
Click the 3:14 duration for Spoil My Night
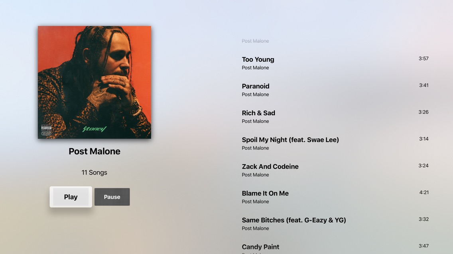[424, 139]
